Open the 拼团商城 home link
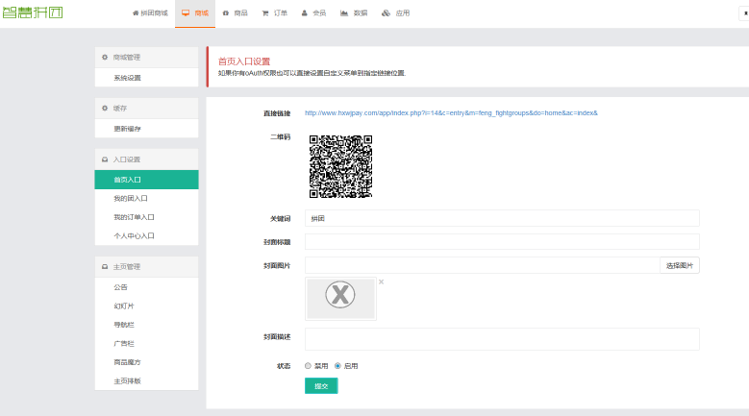 [x=150, y=13]
